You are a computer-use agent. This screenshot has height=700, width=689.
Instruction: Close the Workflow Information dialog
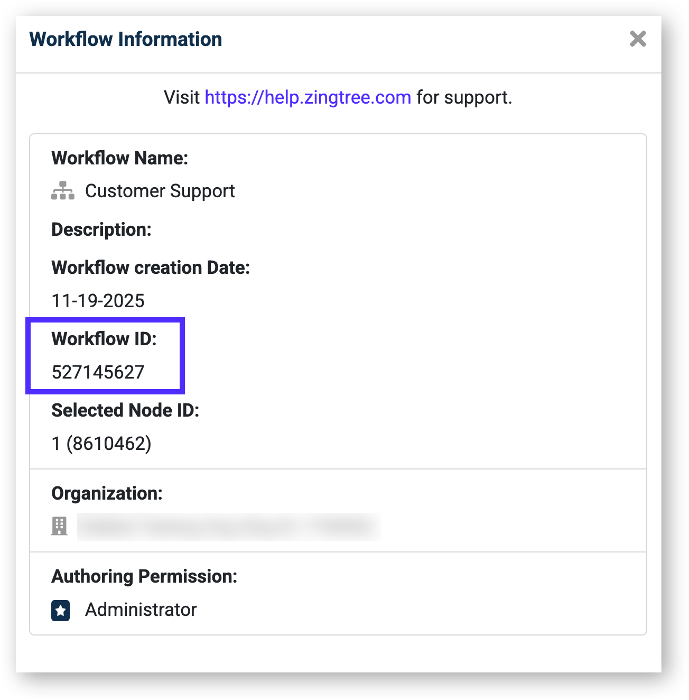pyautogui.click(x=638, y=39)
